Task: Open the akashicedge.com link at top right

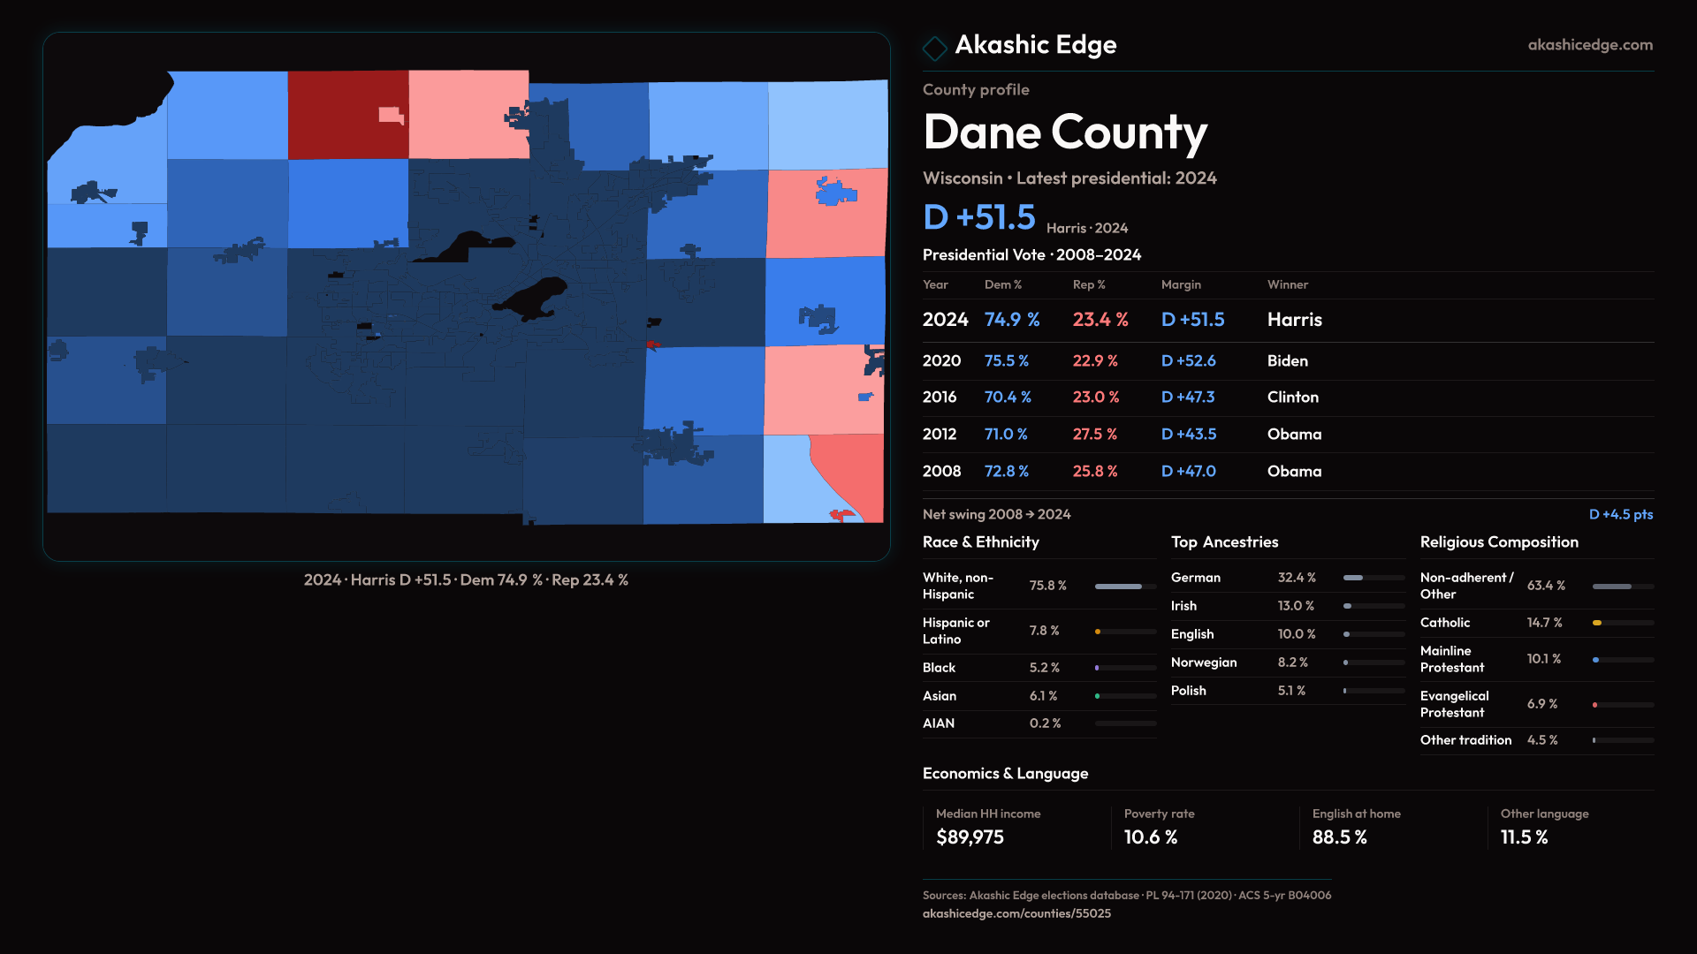Action: (1589, 45)
